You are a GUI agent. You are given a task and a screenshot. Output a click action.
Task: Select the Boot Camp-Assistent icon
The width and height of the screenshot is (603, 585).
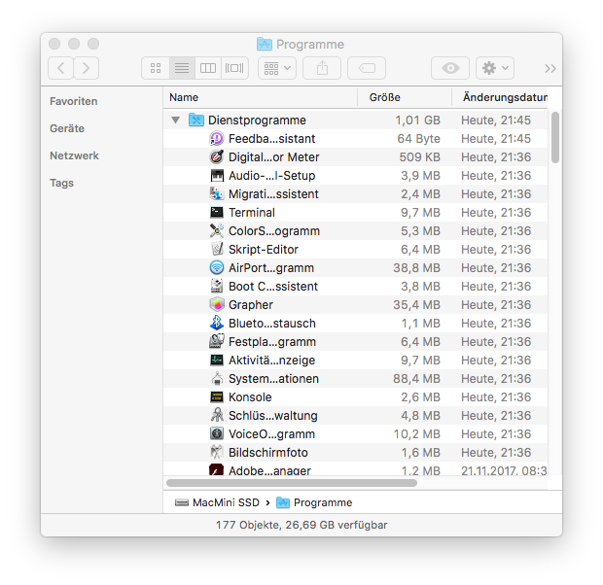tap(217, 286)
